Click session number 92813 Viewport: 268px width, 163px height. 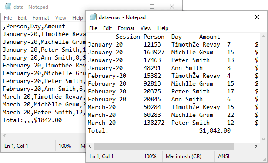pos(152,83)
